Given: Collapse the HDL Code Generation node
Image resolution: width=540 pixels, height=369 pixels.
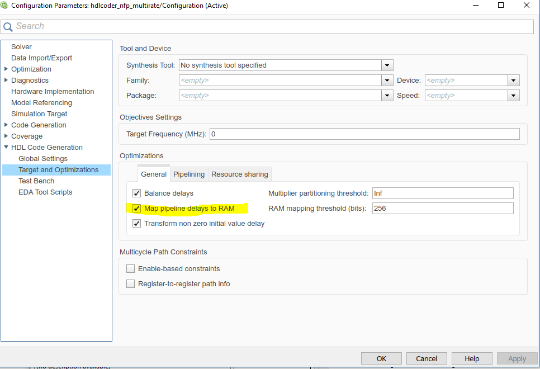Looking at the screenshot, I should 6,147.
